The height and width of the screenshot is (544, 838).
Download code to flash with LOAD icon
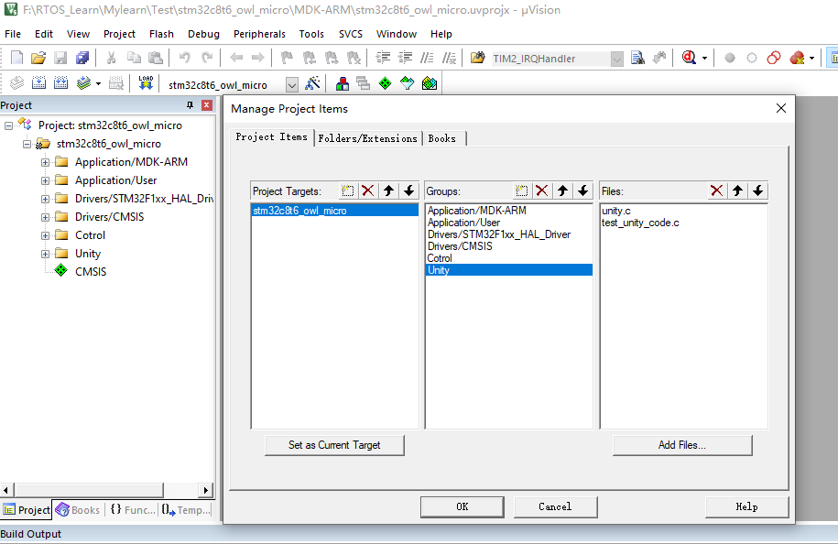145,82
